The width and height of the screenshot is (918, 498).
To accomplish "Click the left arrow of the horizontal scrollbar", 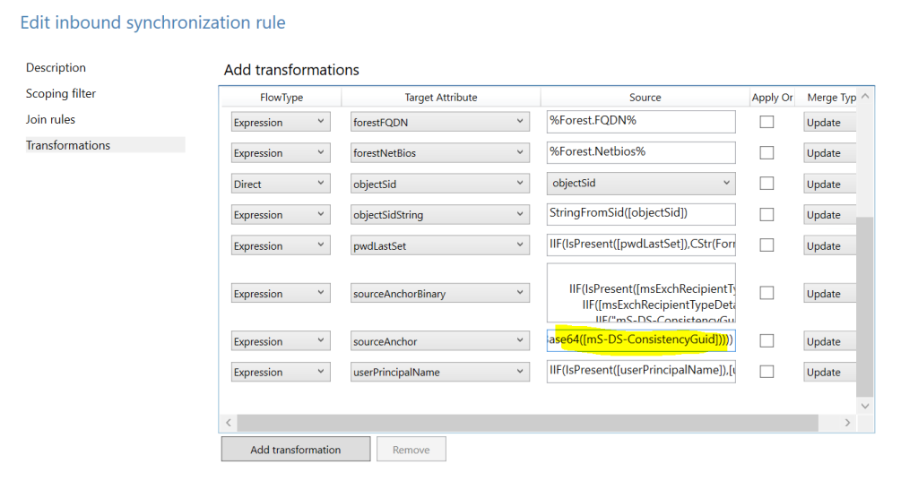I will click(229, 423).
